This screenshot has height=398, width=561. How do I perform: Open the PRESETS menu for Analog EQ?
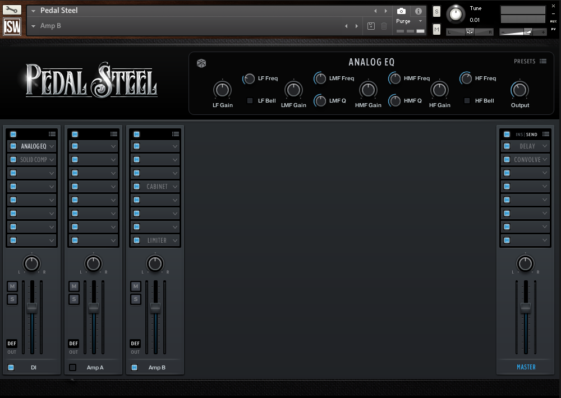(526, 61)
